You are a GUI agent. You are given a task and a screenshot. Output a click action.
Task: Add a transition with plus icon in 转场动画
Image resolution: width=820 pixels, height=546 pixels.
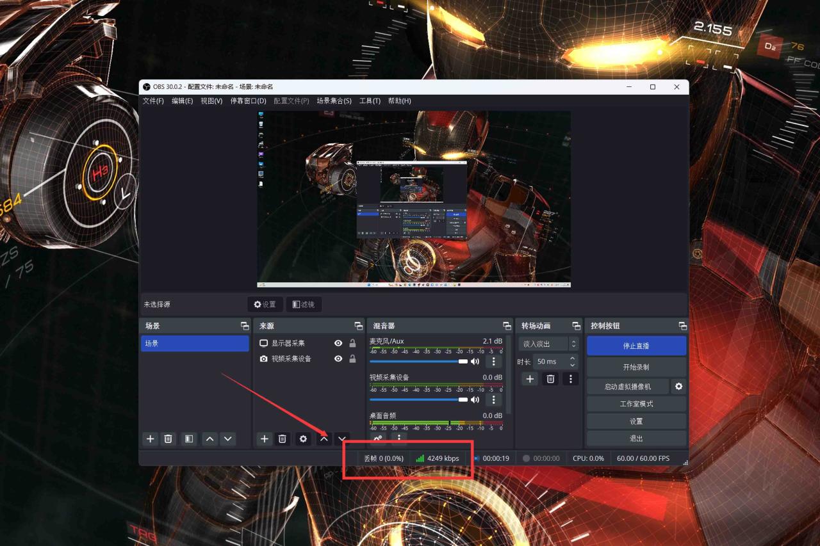(530, 379)
